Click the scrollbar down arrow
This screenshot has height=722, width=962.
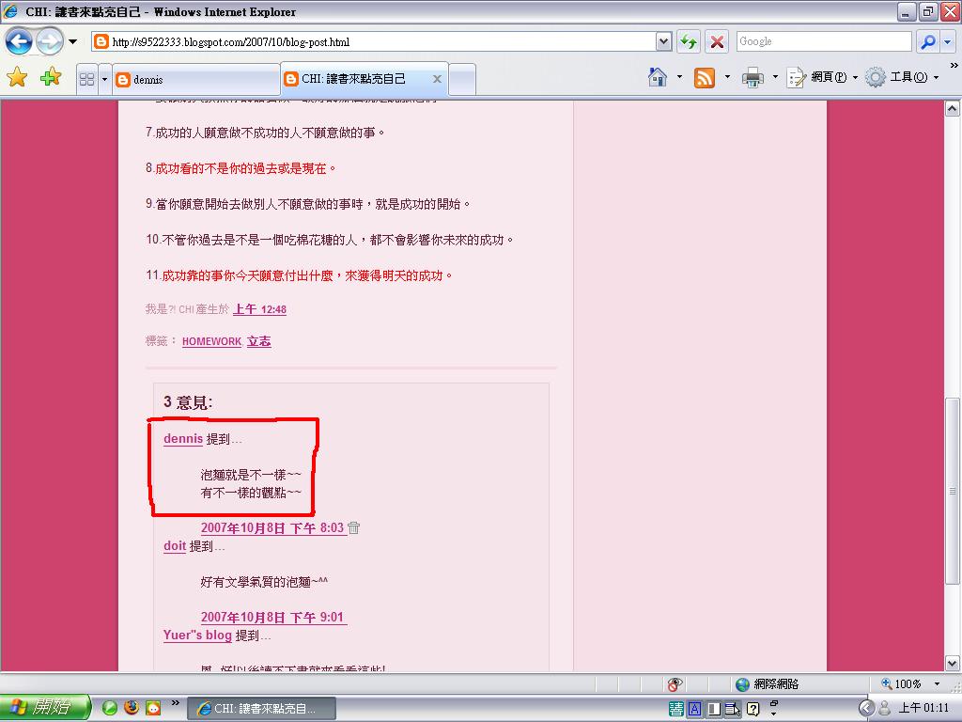[953, 663]
